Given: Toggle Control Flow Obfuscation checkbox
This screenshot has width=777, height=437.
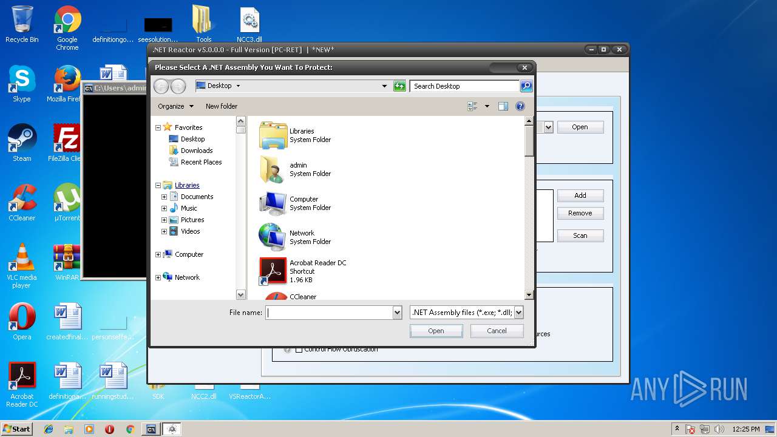Looking at the screenshot, I should click(x=299, y=350).
